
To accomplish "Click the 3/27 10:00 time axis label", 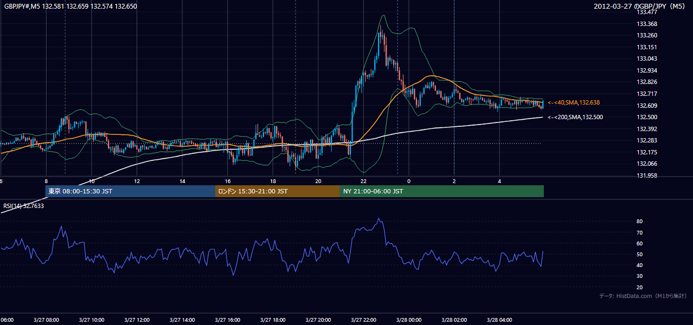I will [x=92, y=320].
